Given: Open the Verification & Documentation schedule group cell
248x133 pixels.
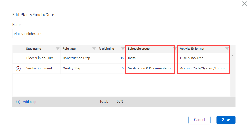Looking at the screenshot, I should tap(150, 68).
